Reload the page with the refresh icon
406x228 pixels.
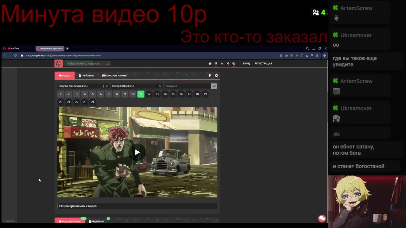pos(16,55)
